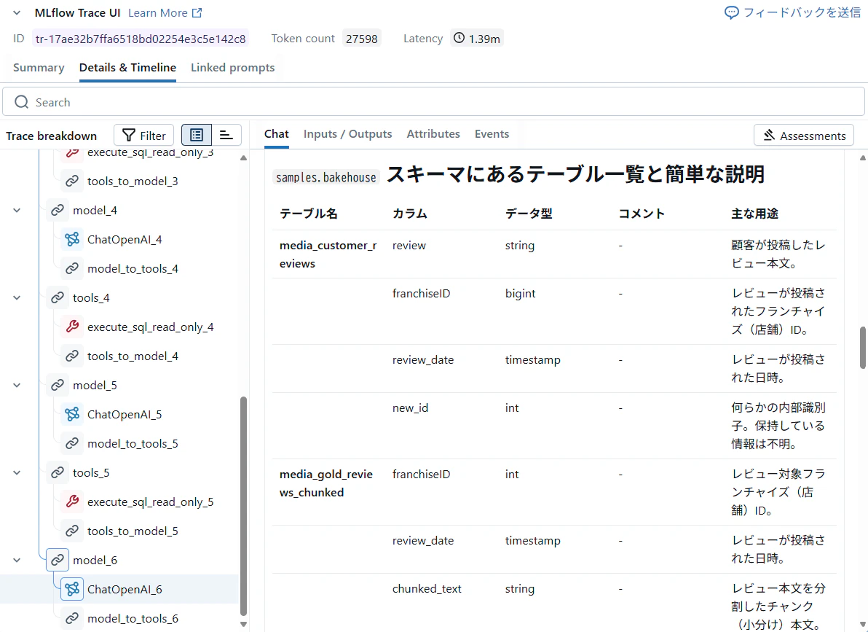868x632 pixels.
Task: Click the samples.bakehouse code label
Action: click(x=326, y=177)
